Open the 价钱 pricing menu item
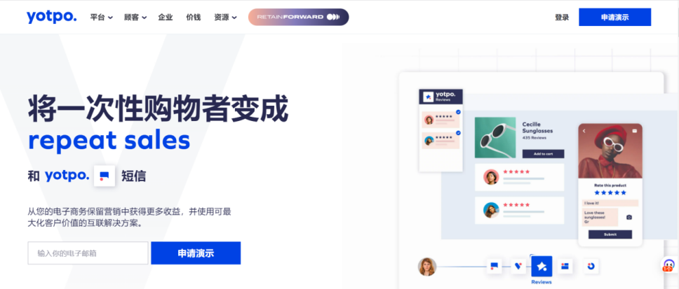Screen dimensions: 679x289 pyautogui.click(x=194, y=17)
